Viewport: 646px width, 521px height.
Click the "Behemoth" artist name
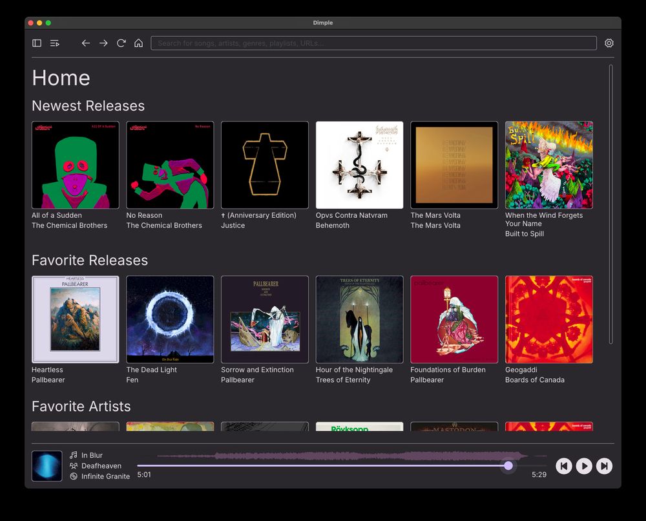pyautogui.click(x=333, y=226)
